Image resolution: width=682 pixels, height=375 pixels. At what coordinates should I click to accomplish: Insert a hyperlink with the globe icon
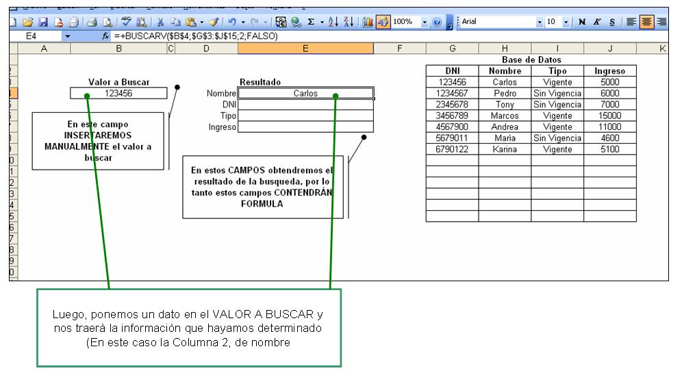[296, 22]
